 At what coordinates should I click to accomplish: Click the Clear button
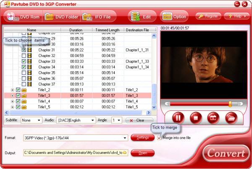[139, 120]
